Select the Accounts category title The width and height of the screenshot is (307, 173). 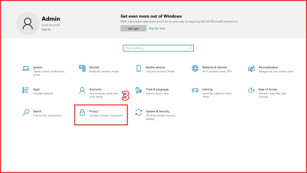(x=95, y=89)
